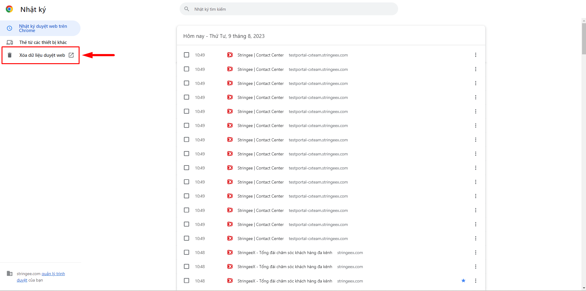Click the building icon next to stringee.com notice
Viewport: 586px width, 291px height.
pos(10,274)
